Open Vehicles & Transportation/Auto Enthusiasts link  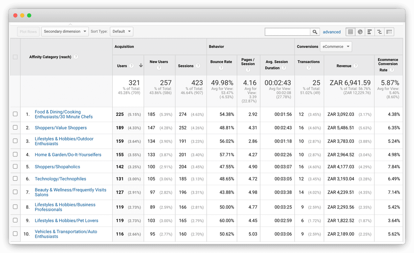click(66, 234)
